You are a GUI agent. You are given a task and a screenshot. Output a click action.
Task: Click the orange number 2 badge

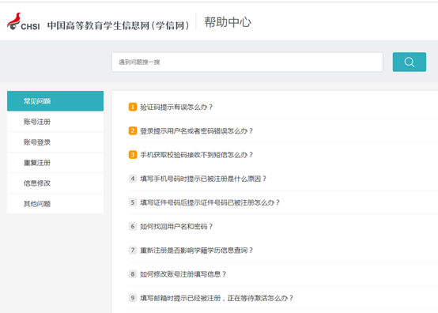tap(133, 130)
